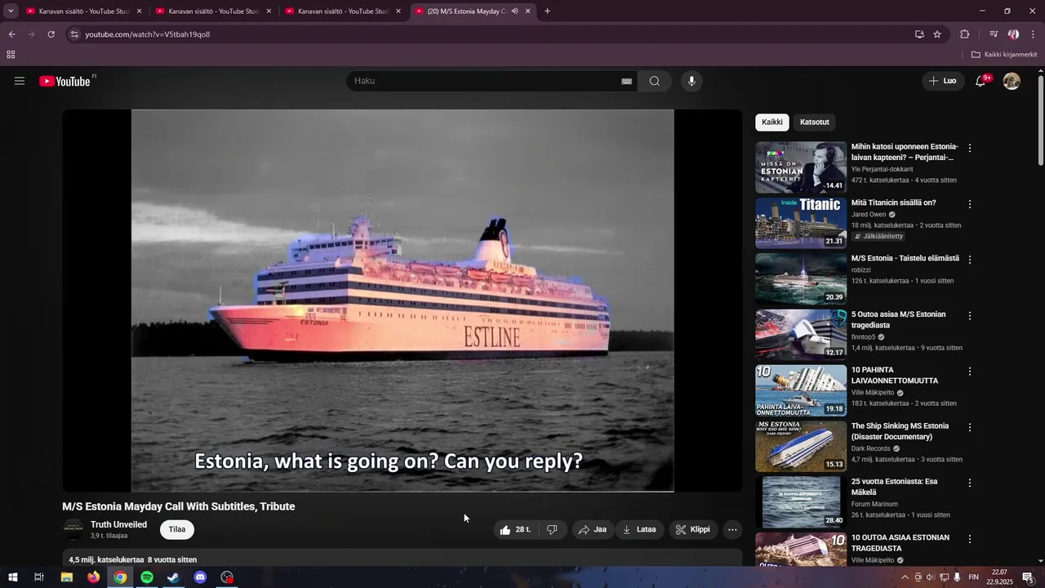
Task: Open site information icon in address bar
Action: [74, 34]
